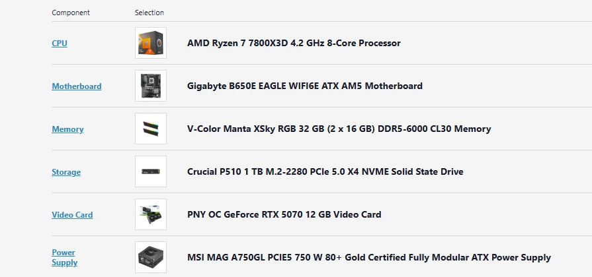Select MSI MAG A750GL power supply name
Image resolution: width=592 pixels, height=277 pixels.
pyautogui.click(x=369, y=258)
